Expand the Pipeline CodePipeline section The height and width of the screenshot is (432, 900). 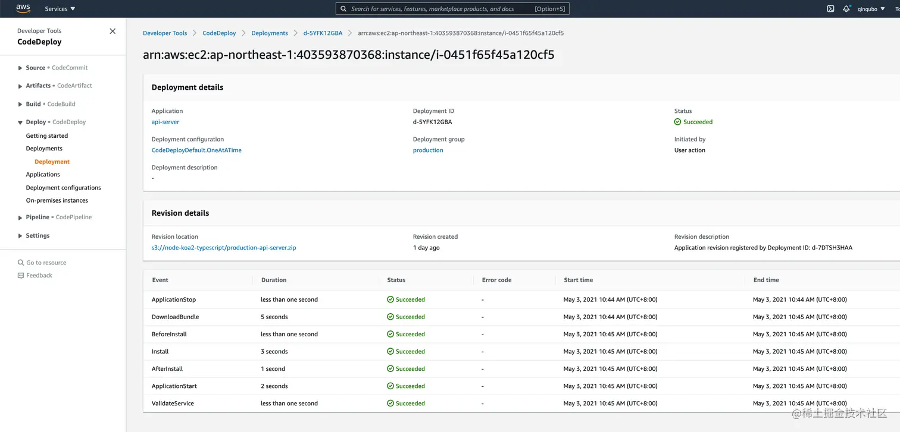[20, 217]
